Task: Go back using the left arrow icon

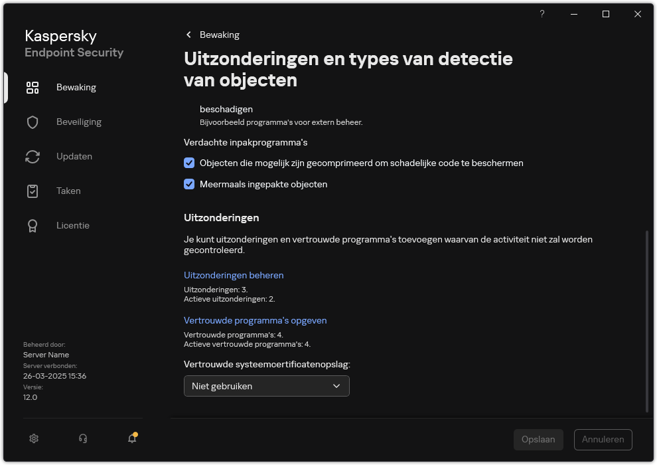Action: pos(188,35)
